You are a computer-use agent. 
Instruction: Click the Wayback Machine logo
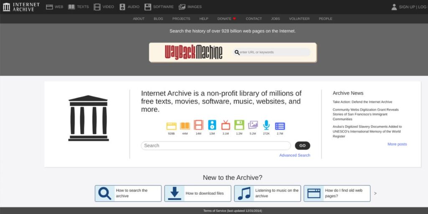194,52
